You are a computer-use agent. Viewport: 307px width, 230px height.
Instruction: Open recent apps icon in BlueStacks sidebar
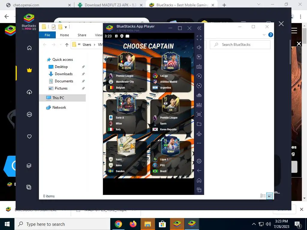tap(199, 190)
